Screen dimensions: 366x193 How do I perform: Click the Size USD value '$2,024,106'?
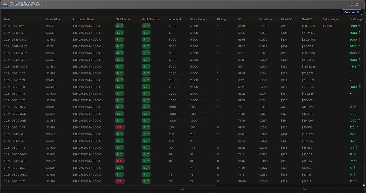(x=309, y=40)
